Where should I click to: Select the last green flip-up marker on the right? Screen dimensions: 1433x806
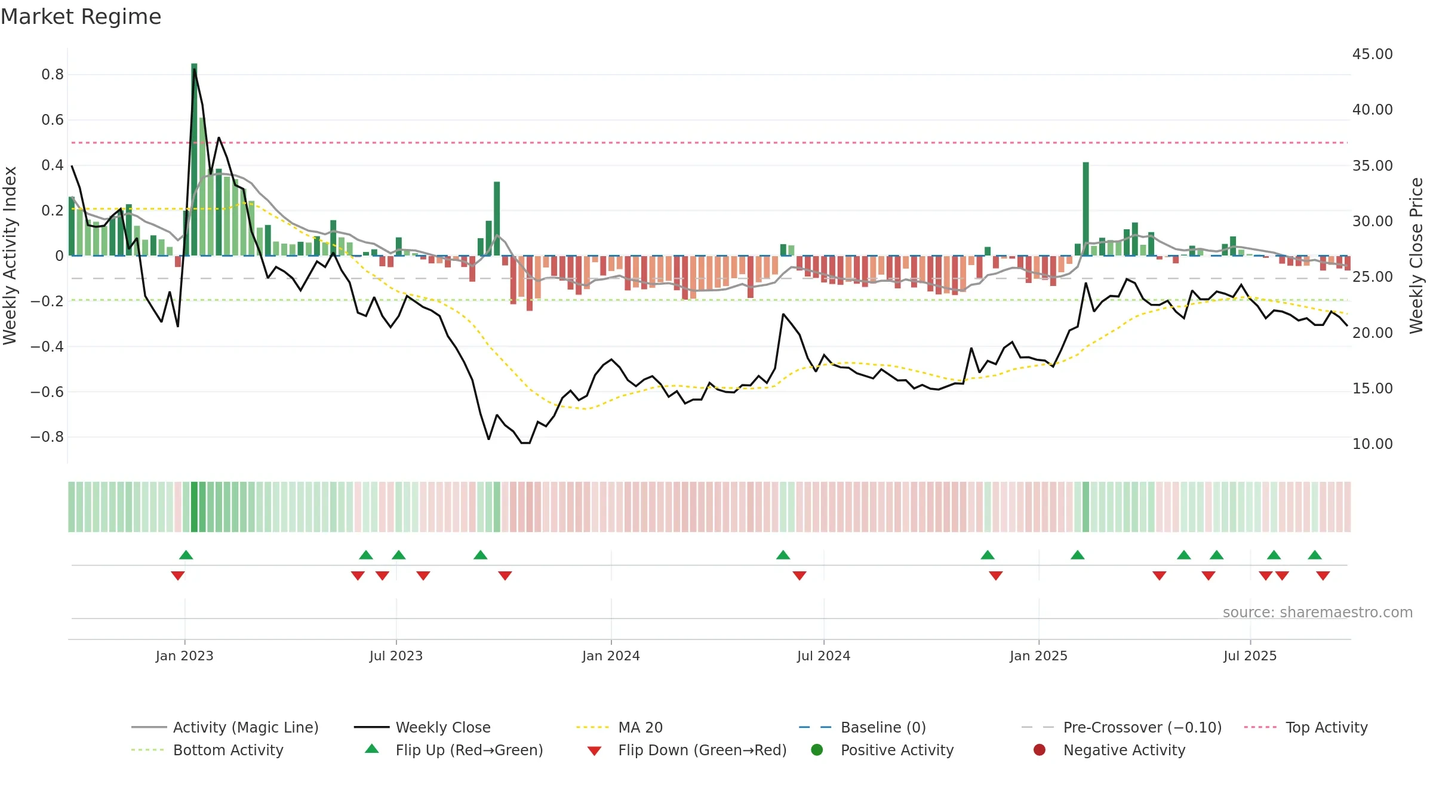[1315, 555]
